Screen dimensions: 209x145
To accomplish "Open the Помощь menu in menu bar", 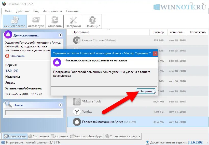I will (x=72, y=11).
